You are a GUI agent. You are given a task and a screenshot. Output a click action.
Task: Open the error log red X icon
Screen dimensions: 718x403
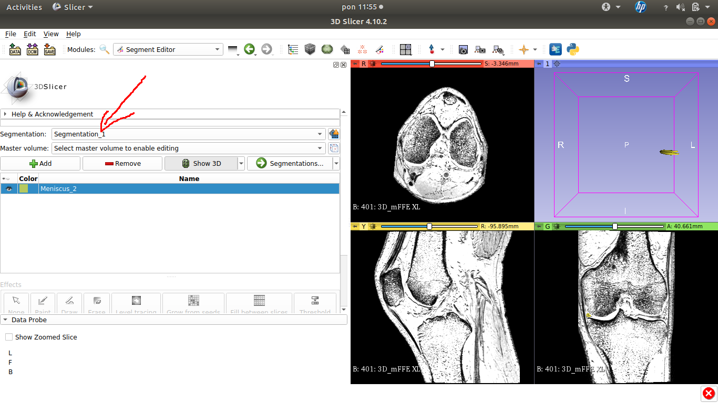tap(709, 393)
